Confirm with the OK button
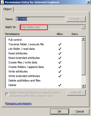This screenshot has height=116, width=91. coord(59,111)
